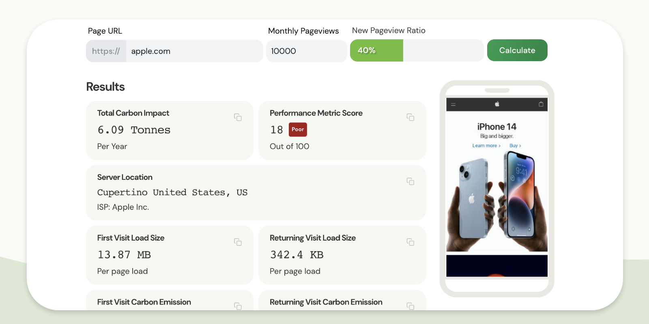Click the Poor score badge
Image resolution: width=649 pixels, height=324 pixels.
point(298,130)
